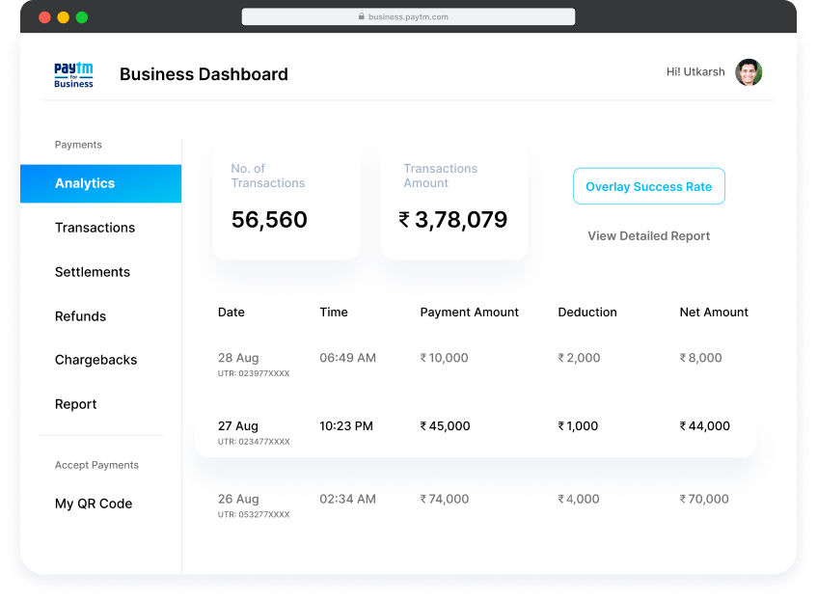Sort the table by Payment Amount column
Image resolution: width=817 pixels, height=600 pixels.
470,312
